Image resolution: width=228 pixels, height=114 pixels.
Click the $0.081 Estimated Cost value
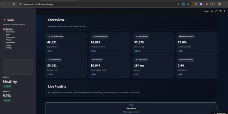click(x=52, y=66)
